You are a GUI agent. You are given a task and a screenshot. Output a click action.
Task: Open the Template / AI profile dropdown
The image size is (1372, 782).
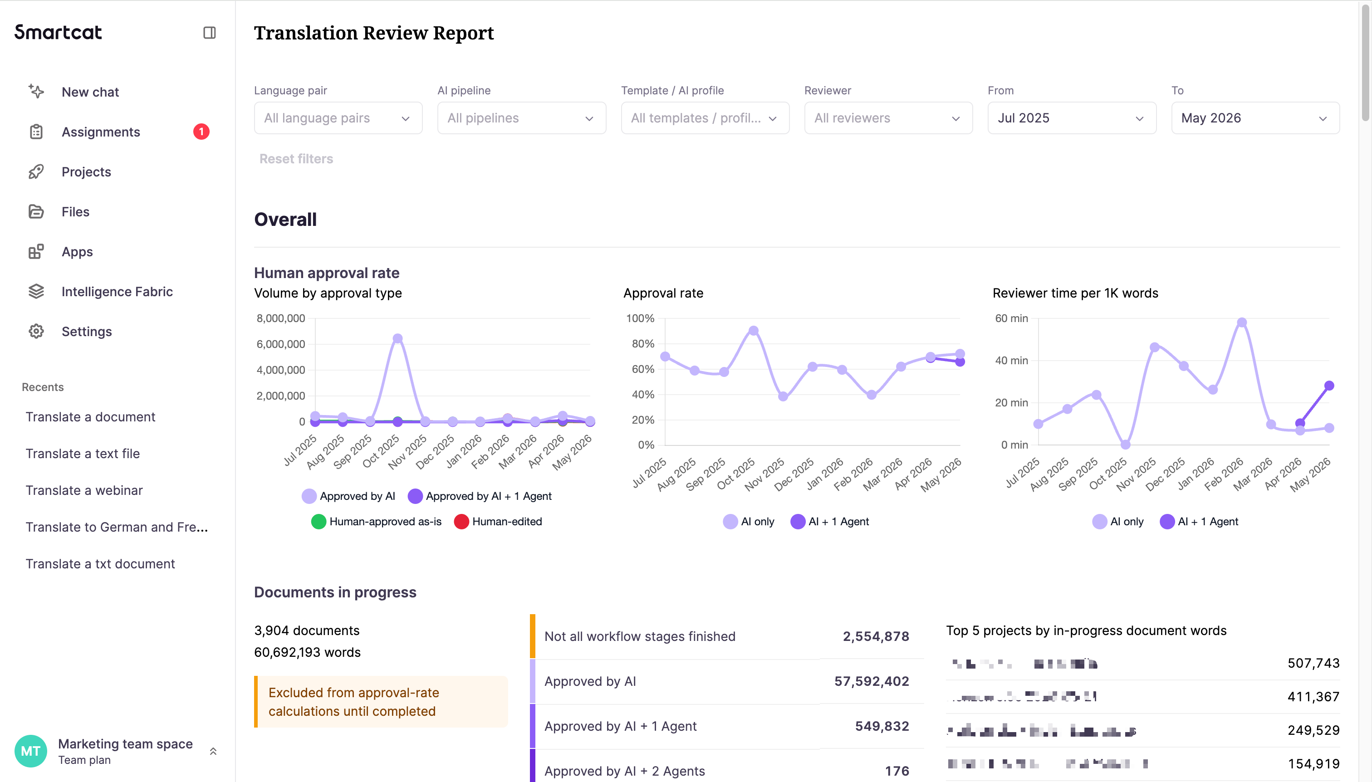tap(706, 118)
